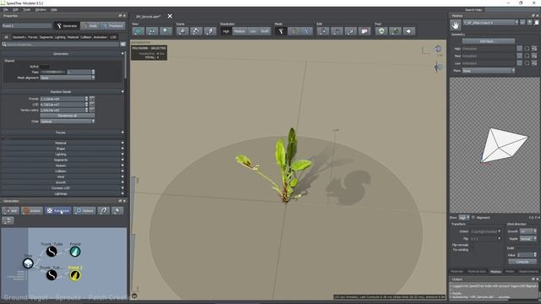Set resolution to Low
The width and height of the screenshot is (541, 304).
pos(253,31)
